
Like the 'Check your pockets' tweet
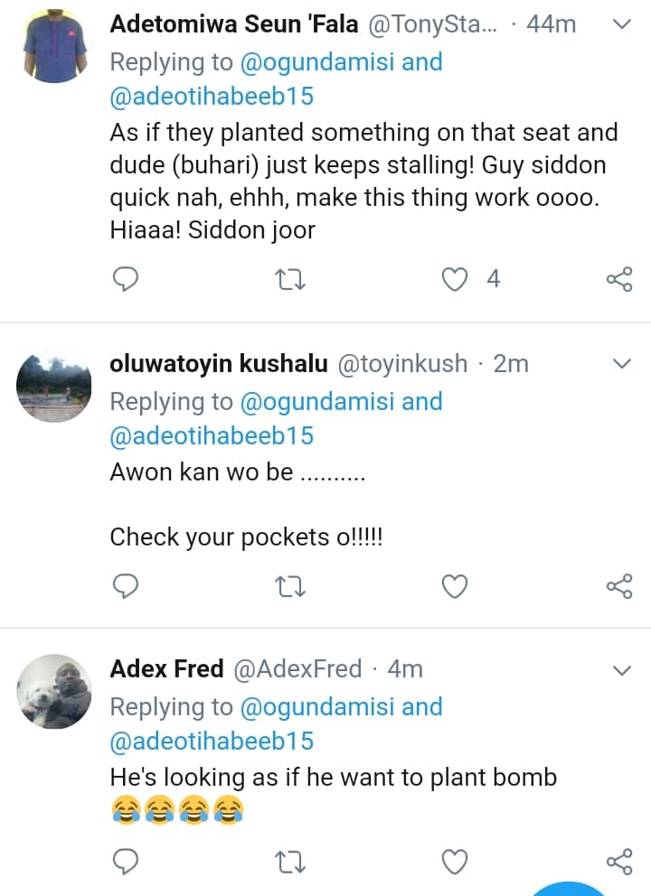[x=455, y=588]
